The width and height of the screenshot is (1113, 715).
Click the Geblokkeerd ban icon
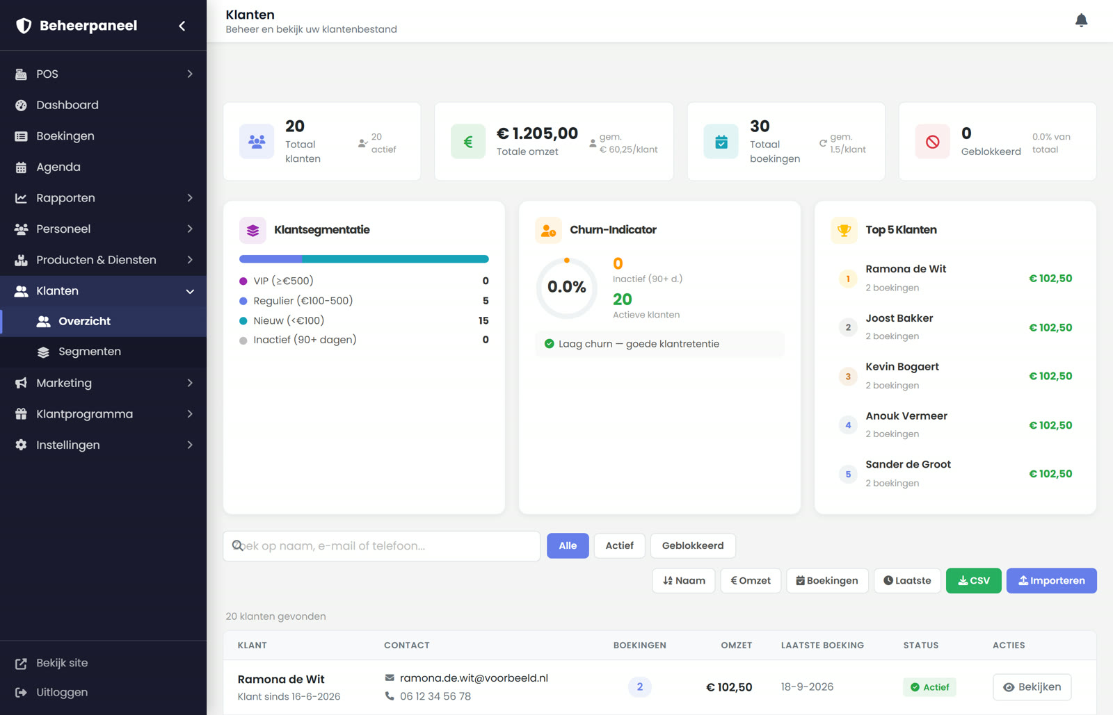point(932,142)
